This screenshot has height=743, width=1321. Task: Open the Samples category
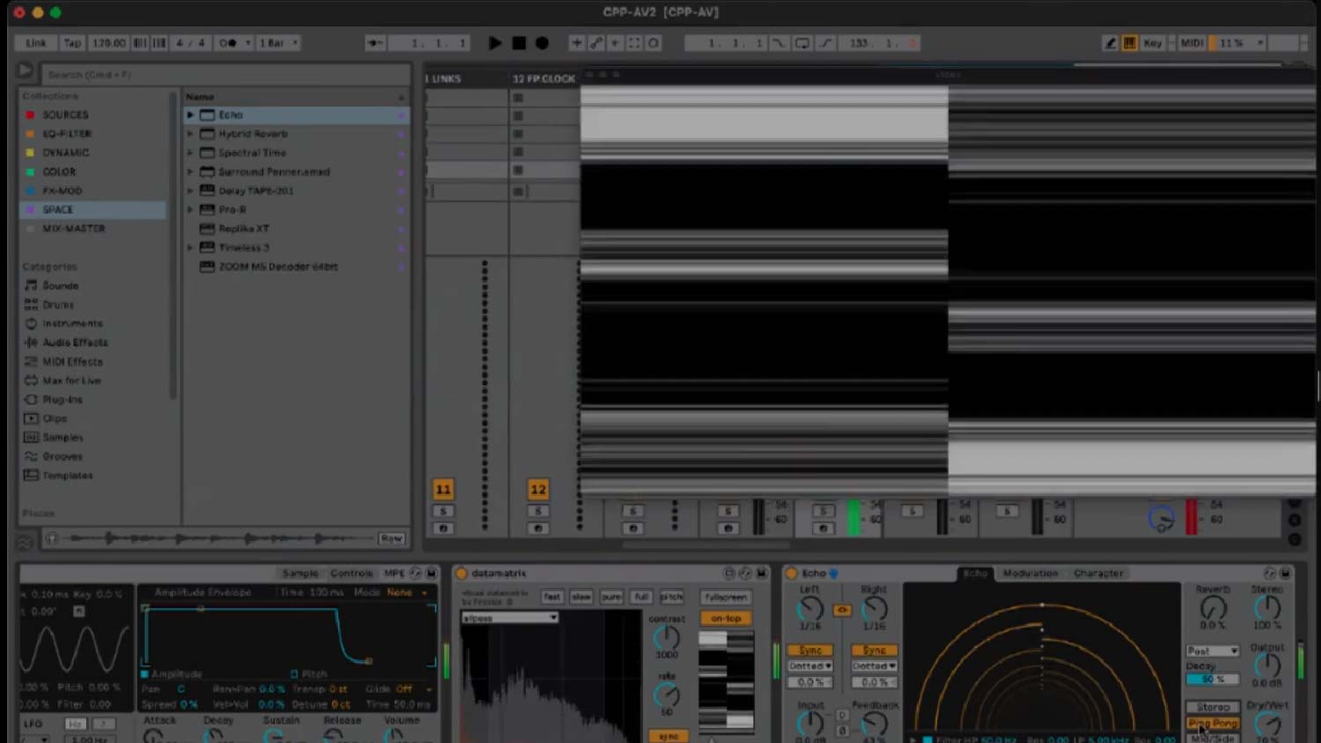click(63, 438)
